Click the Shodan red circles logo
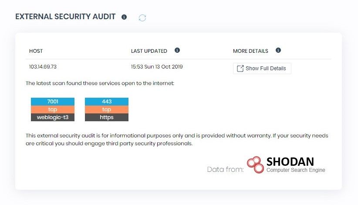The width and height of the screenshot is (358, 205). click(x=256, y=165)
